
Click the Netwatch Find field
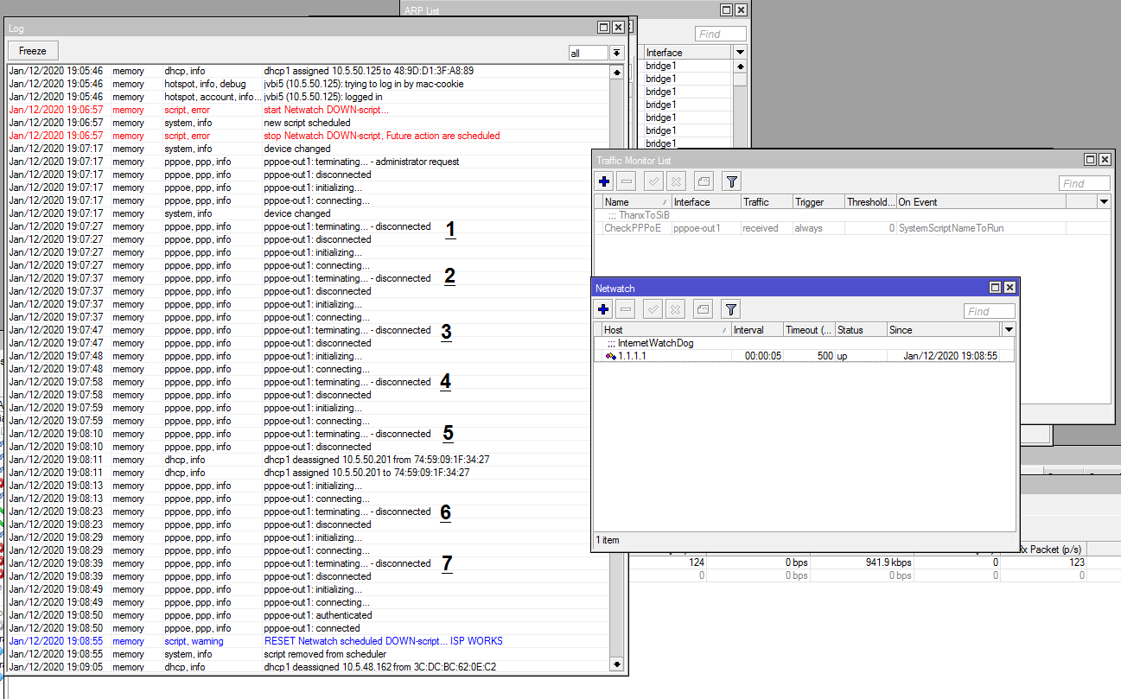tap(989, 311)
